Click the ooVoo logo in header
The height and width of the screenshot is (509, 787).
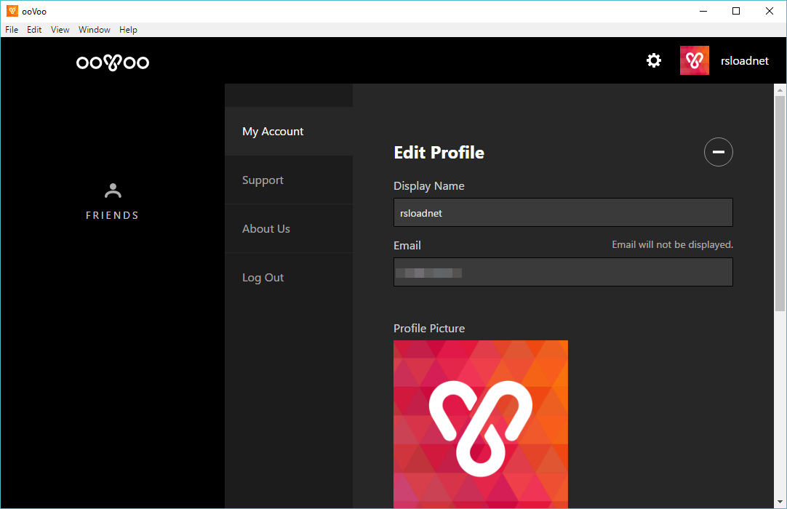pos(113,63)
